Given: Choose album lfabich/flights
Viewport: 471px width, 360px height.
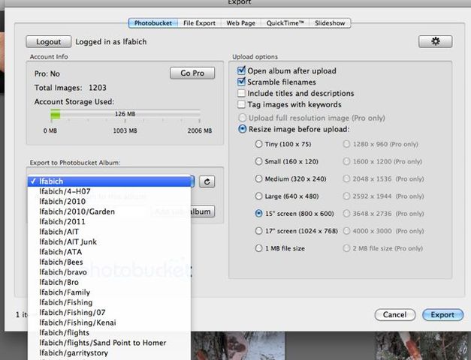Looking at the screenshot, I should (110, 333).
